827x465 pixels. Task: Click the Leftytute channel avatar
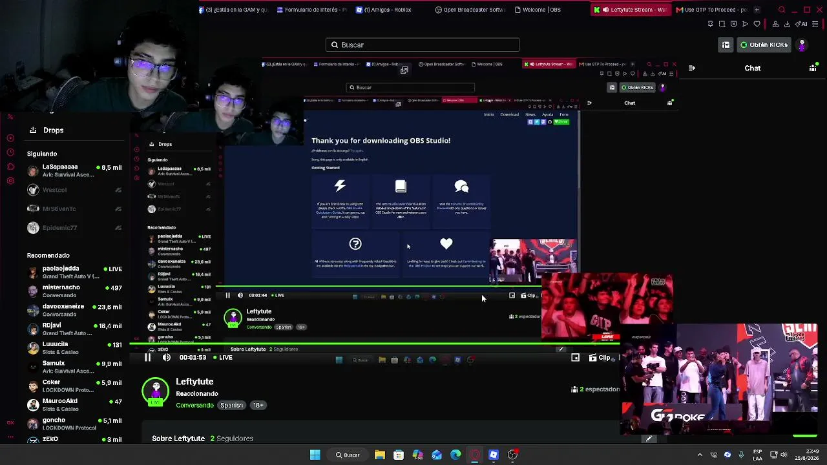[x=156, y=391]
